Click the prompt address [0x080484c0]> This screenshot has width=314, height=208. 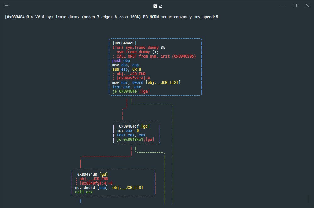point(19,17)
